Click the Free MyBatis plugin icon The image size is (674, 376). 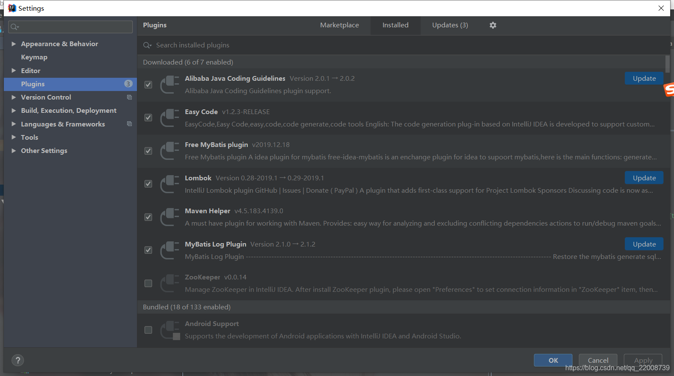point(170,151)
